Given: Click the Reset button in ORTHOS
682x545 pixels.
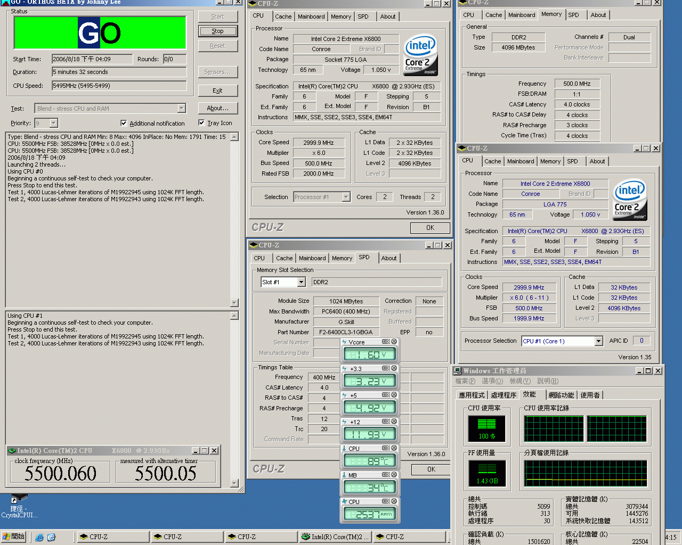Looking at the screenshot, I should (x=217, y=46).
